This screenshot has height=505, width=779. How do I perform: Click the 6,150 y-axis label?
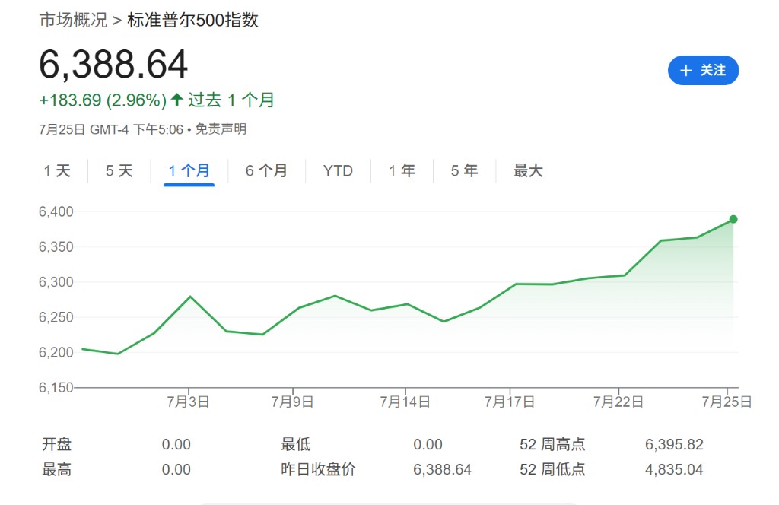(56, 387)
